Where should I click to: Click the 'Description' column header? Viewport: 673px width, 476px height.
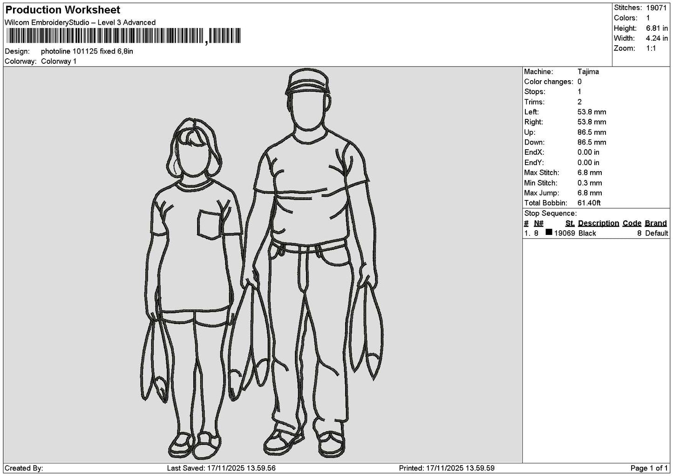[598, 223]
